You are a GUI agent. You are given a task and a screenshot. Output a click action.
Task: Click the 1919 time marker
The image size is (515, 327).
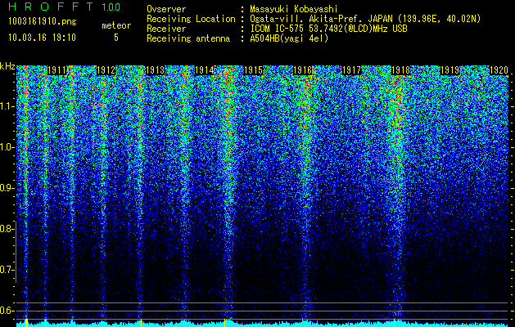coord(449,70)
